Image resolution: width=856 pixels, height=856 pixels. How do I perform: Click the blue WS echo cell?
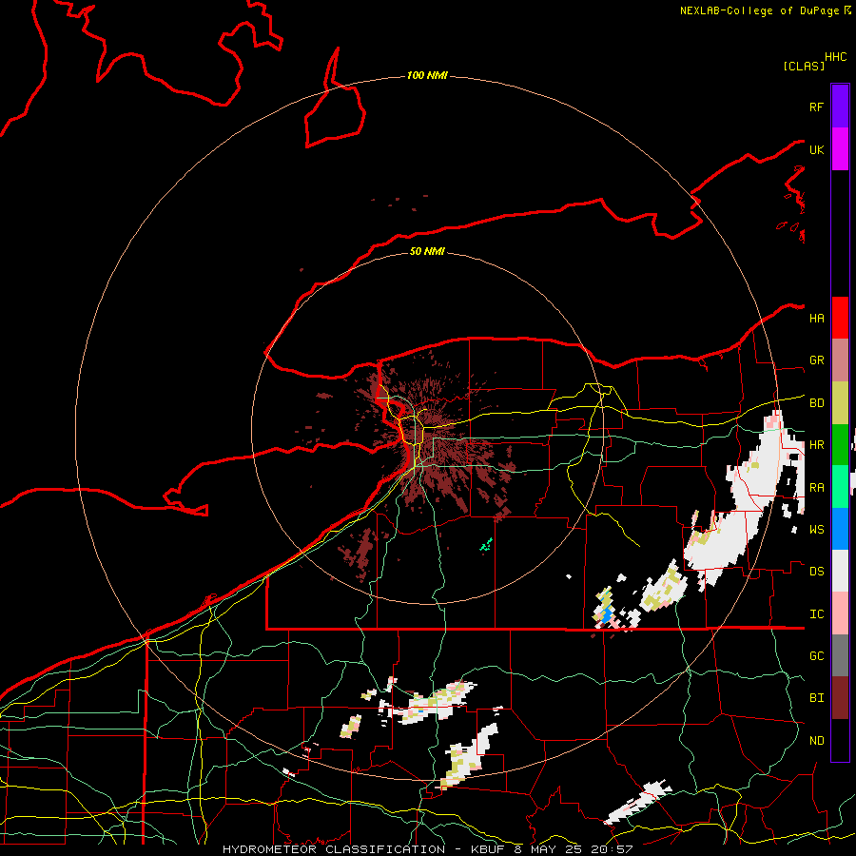tap(607, 616)
